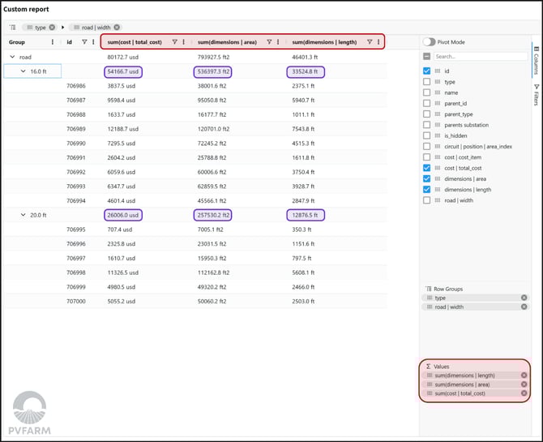This screenshot has width=543, height=442.
Task: Toggle Pivot Mode switch
Action: click(x=429, y=41)
